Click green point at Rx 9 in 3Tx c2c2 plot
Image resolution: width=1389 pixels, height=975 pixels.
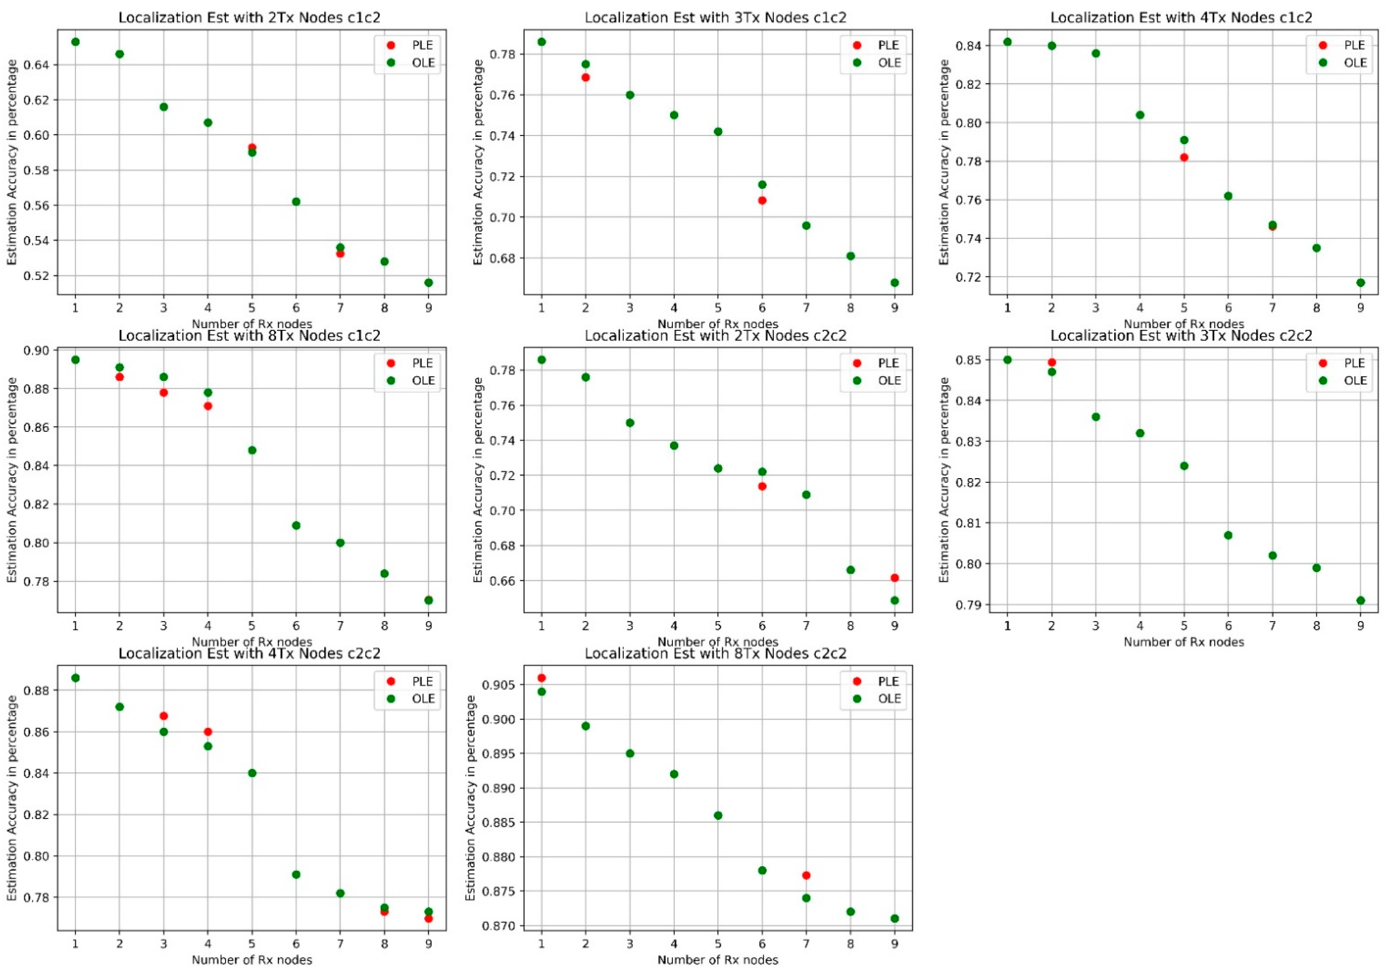point(1361,601)
